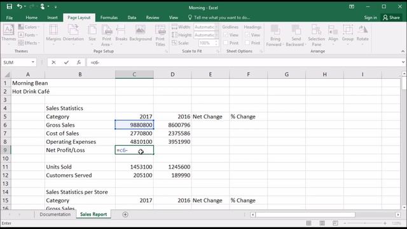Screen dimensions: 407x229
Task: Switch to Page Break Preview in status bar
Action: point(335,223)
